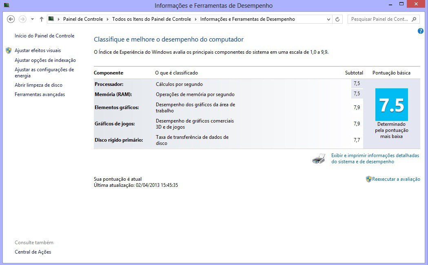
Task: Click the shield icon beside Ajustar efeitos visuais
Action: 9,50
